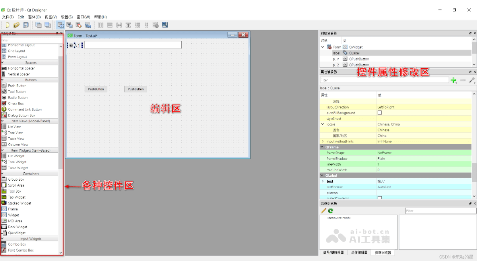Toggle the autoFillBackground checkbox

379,113
